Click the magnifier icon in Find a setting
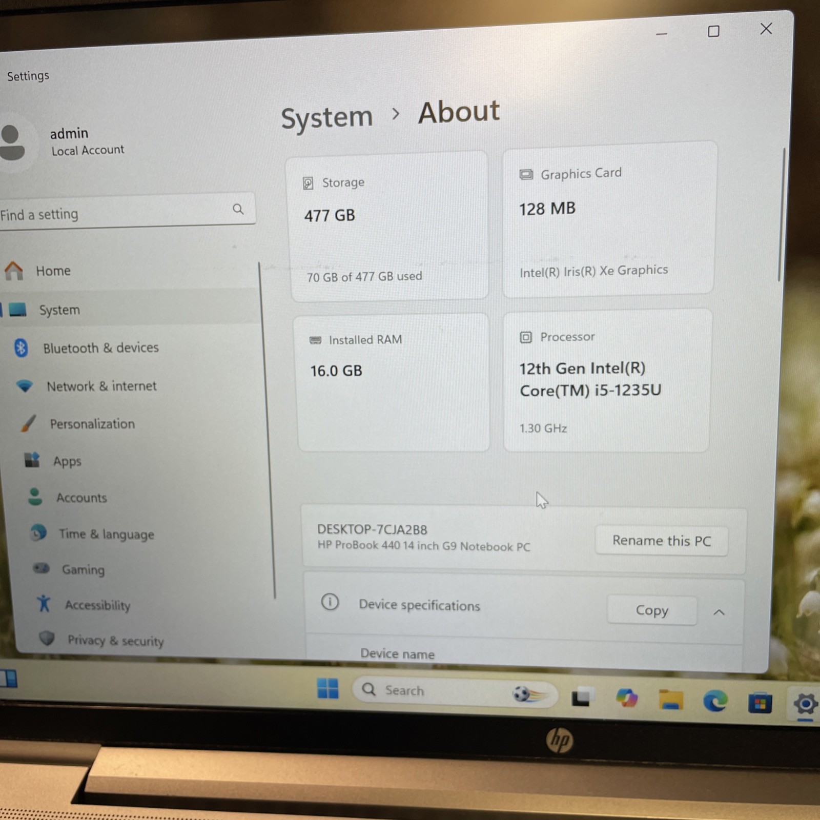 238,209
